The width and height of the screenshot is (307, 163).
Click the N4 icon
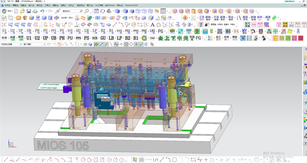tap(236, 31)
